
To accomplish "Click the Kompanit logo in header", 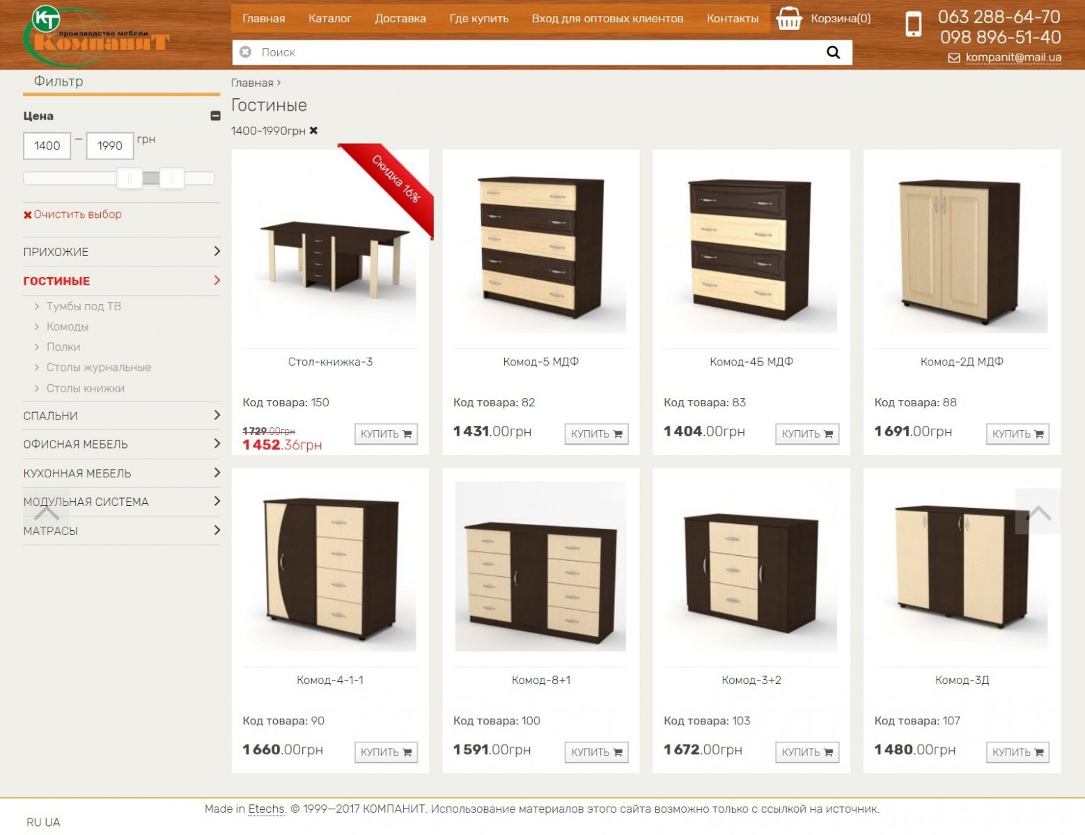I will click(97, 35).
